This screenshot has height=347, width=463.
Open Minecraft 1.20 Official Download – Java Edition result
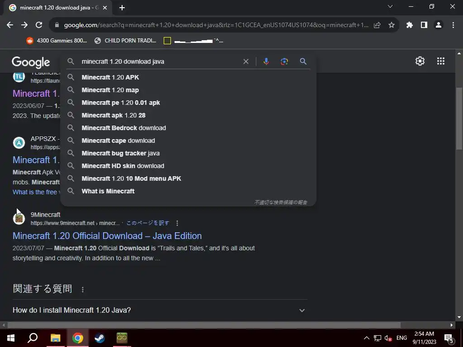click(107, 236)
